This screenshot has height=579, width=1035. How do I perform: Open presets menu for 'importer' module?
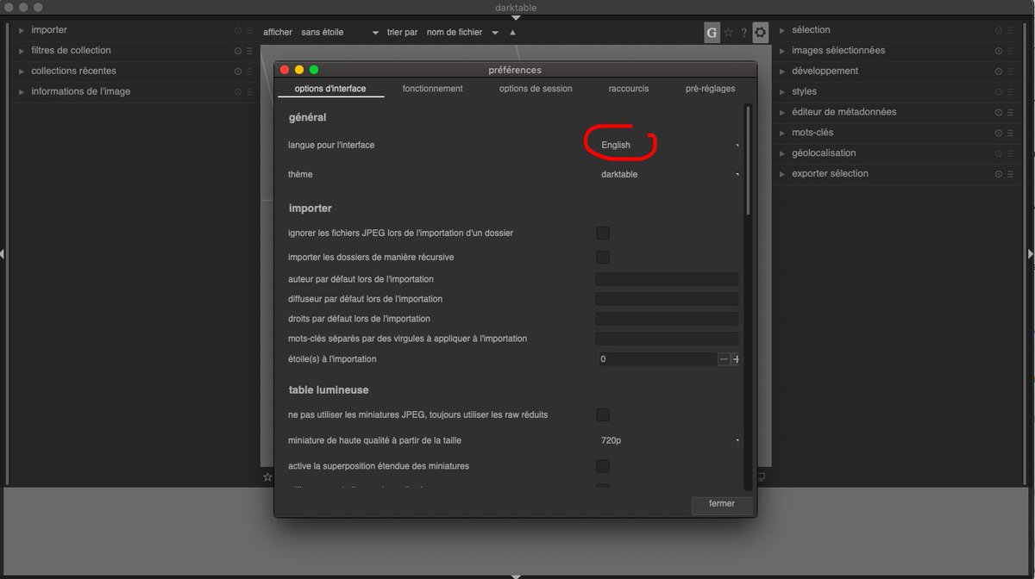tap(249, 30)
